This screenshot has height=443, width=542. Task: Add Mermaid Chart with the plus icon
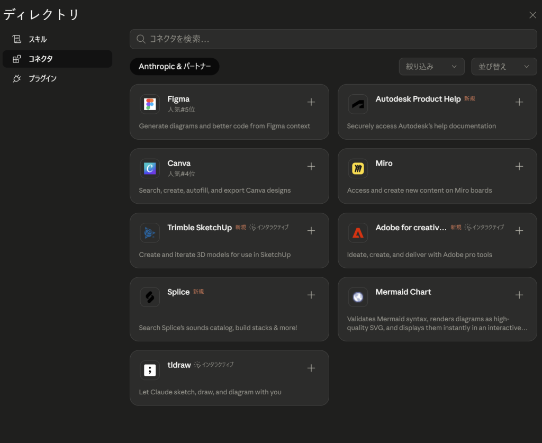coord(519,295)
